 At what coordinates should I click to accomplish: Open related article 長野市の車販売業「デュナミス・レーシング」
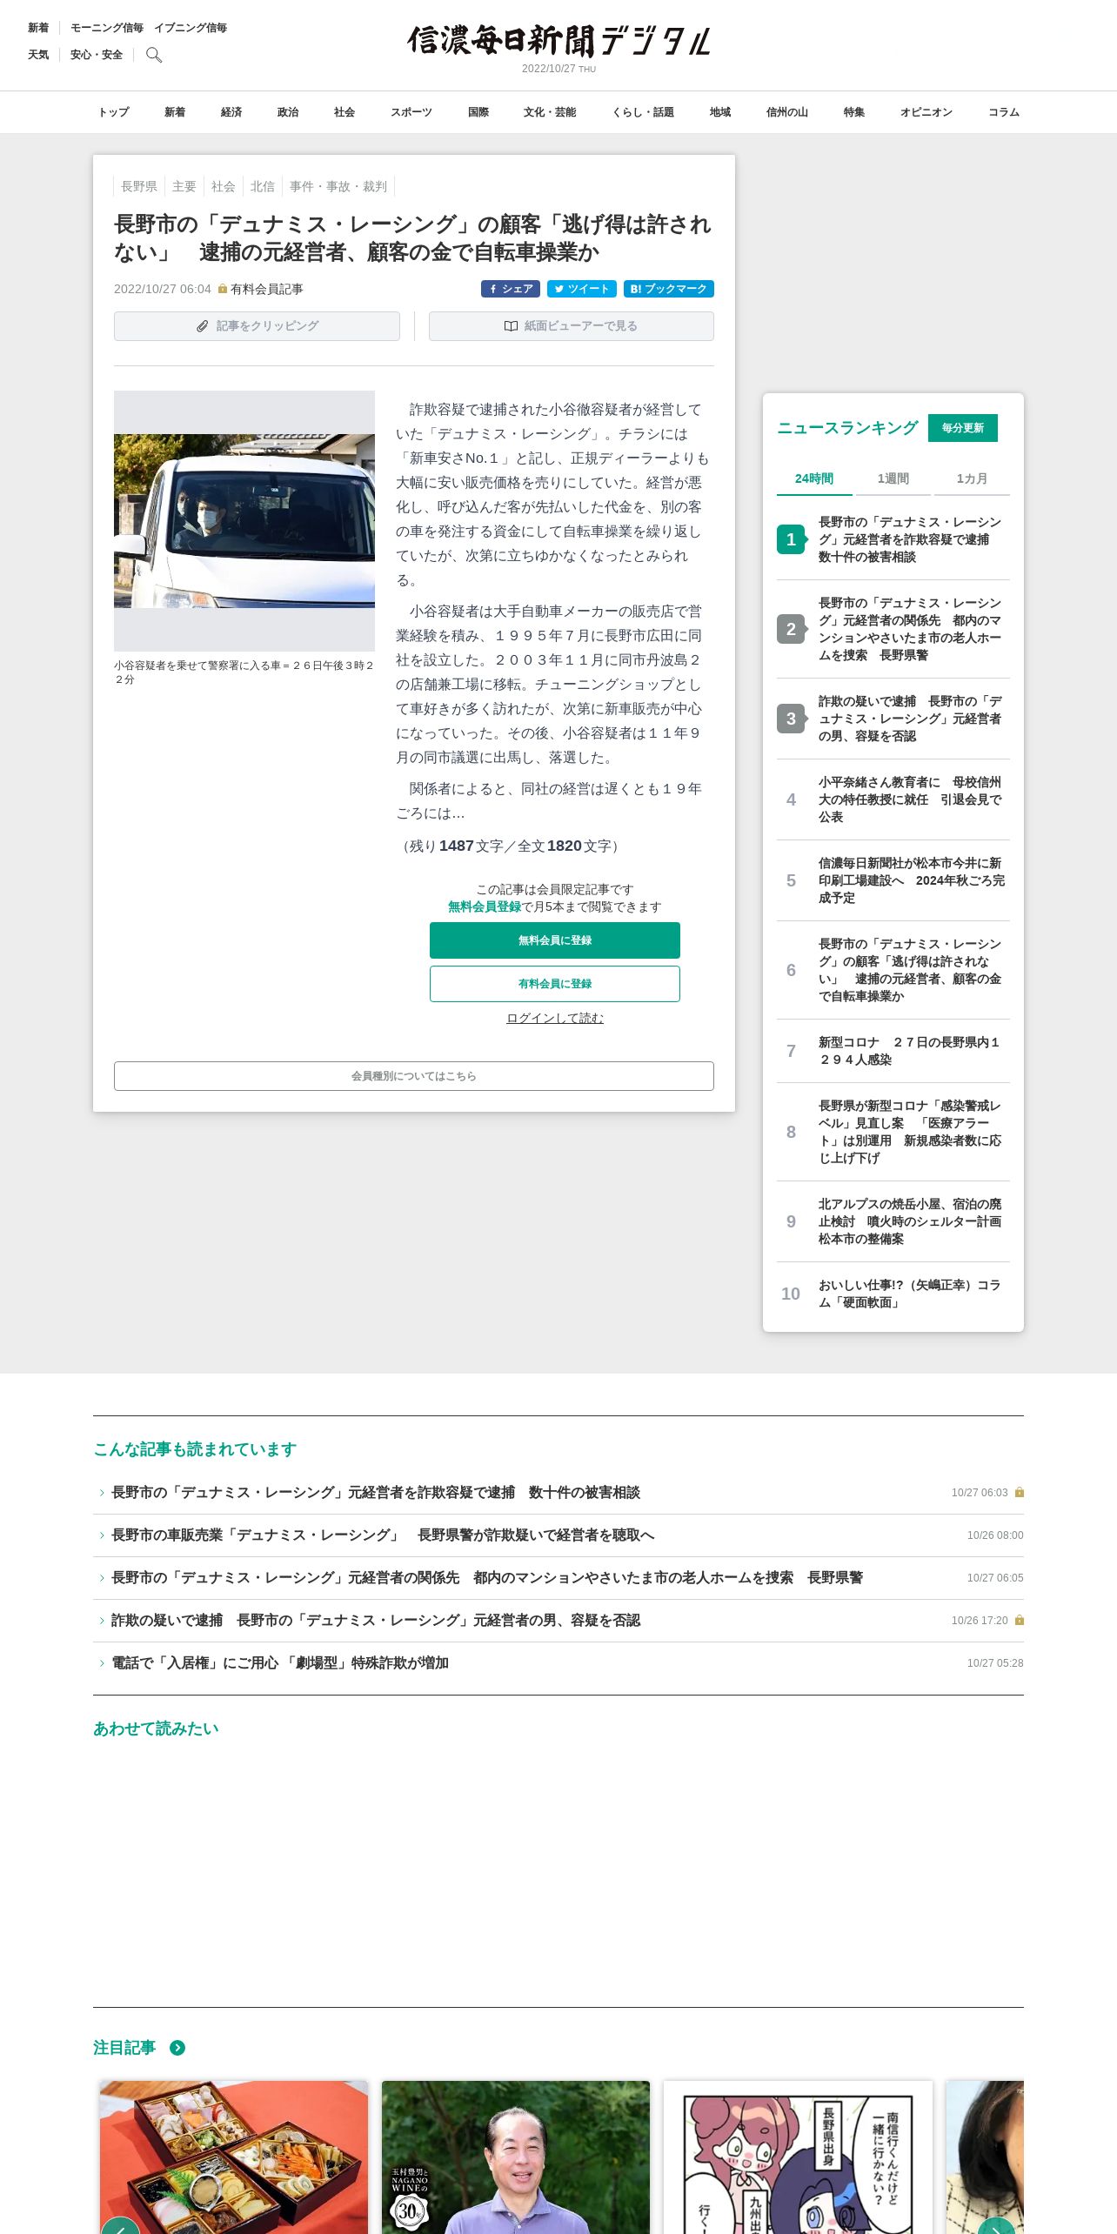click(383, 1535)
